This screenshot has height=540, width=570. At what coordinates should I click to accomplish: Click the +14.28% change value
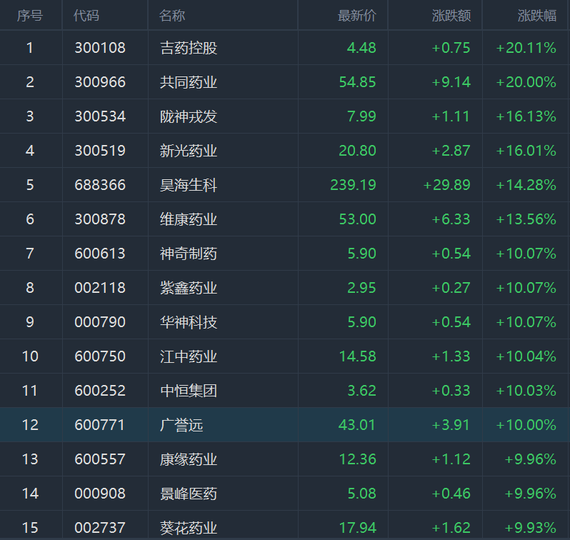[x=526, y=185]
